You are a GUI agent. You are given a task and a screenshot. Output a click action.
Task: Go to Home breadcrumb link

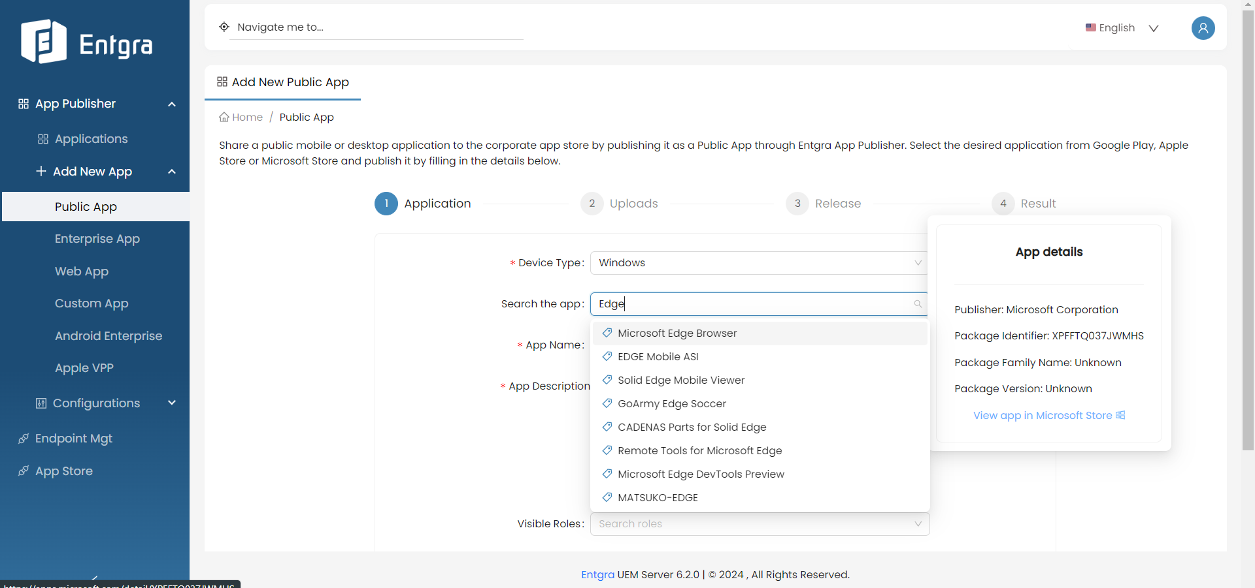(248, 117)
